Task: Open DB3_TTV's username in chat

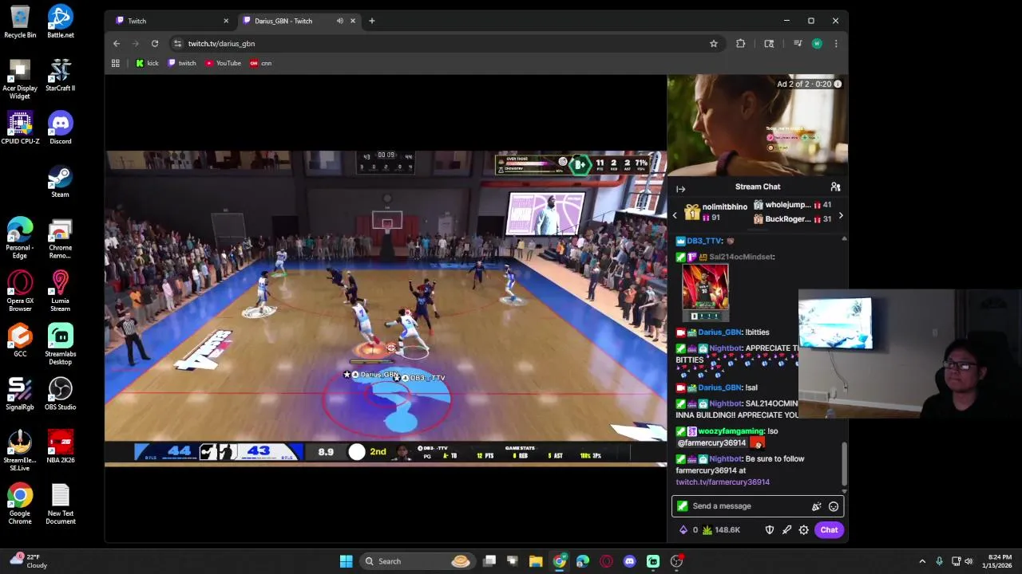Action: (x=704, y=241)
